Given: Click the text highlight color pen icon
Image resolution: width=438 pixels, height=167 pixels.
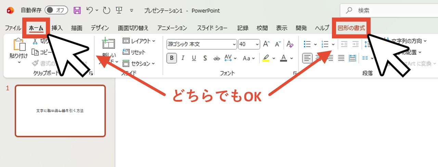Looking at the screenshot, I should click(266, 58).
